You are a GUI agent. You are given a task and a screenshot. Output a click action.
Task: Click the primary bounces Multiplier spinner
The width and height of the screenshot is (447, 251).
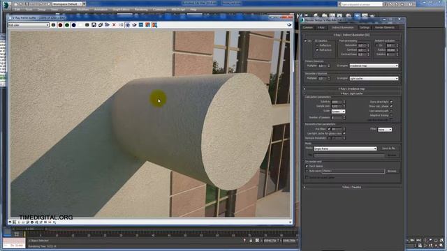point(329,66)
